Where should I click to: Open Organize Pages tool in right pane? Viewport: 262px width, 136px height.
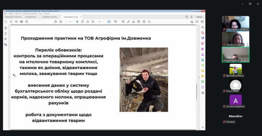point(203,44)
